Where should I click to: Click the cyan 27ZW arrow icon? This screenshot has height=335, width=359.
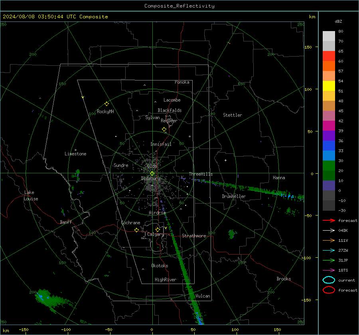pyautogui.click(x=329, y=250)
